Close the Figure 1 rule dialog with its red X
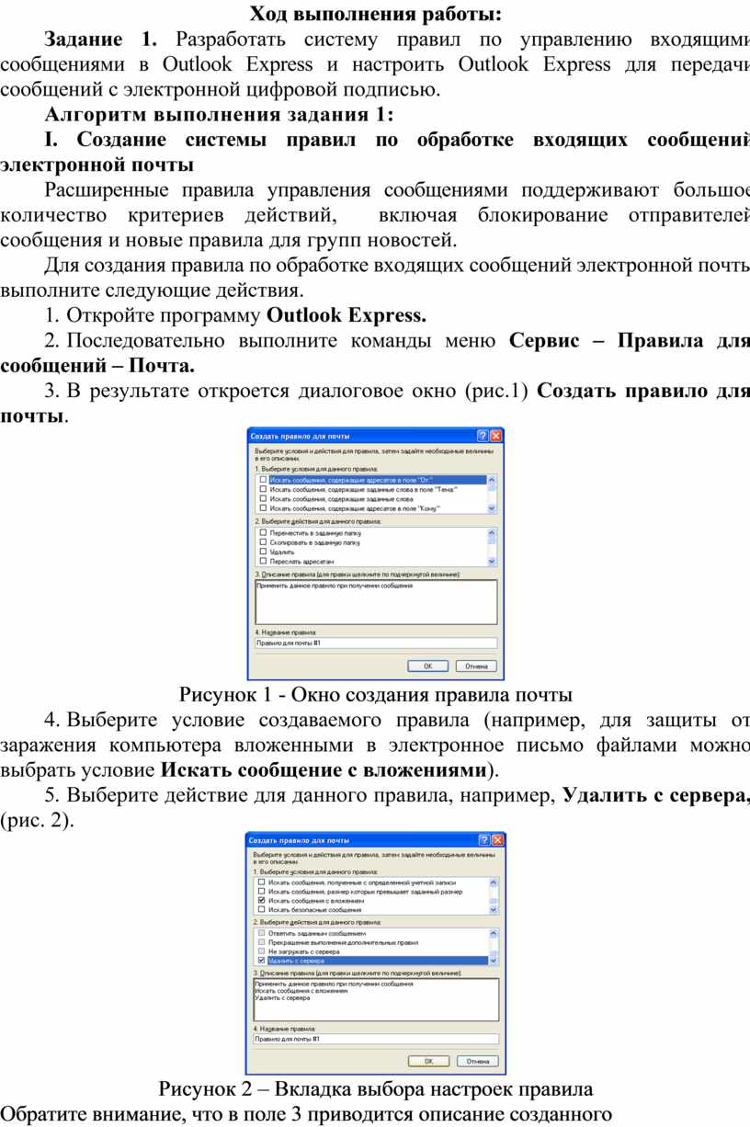The height and width of the screenshot is (1127, 750). (x=496, y=436)
